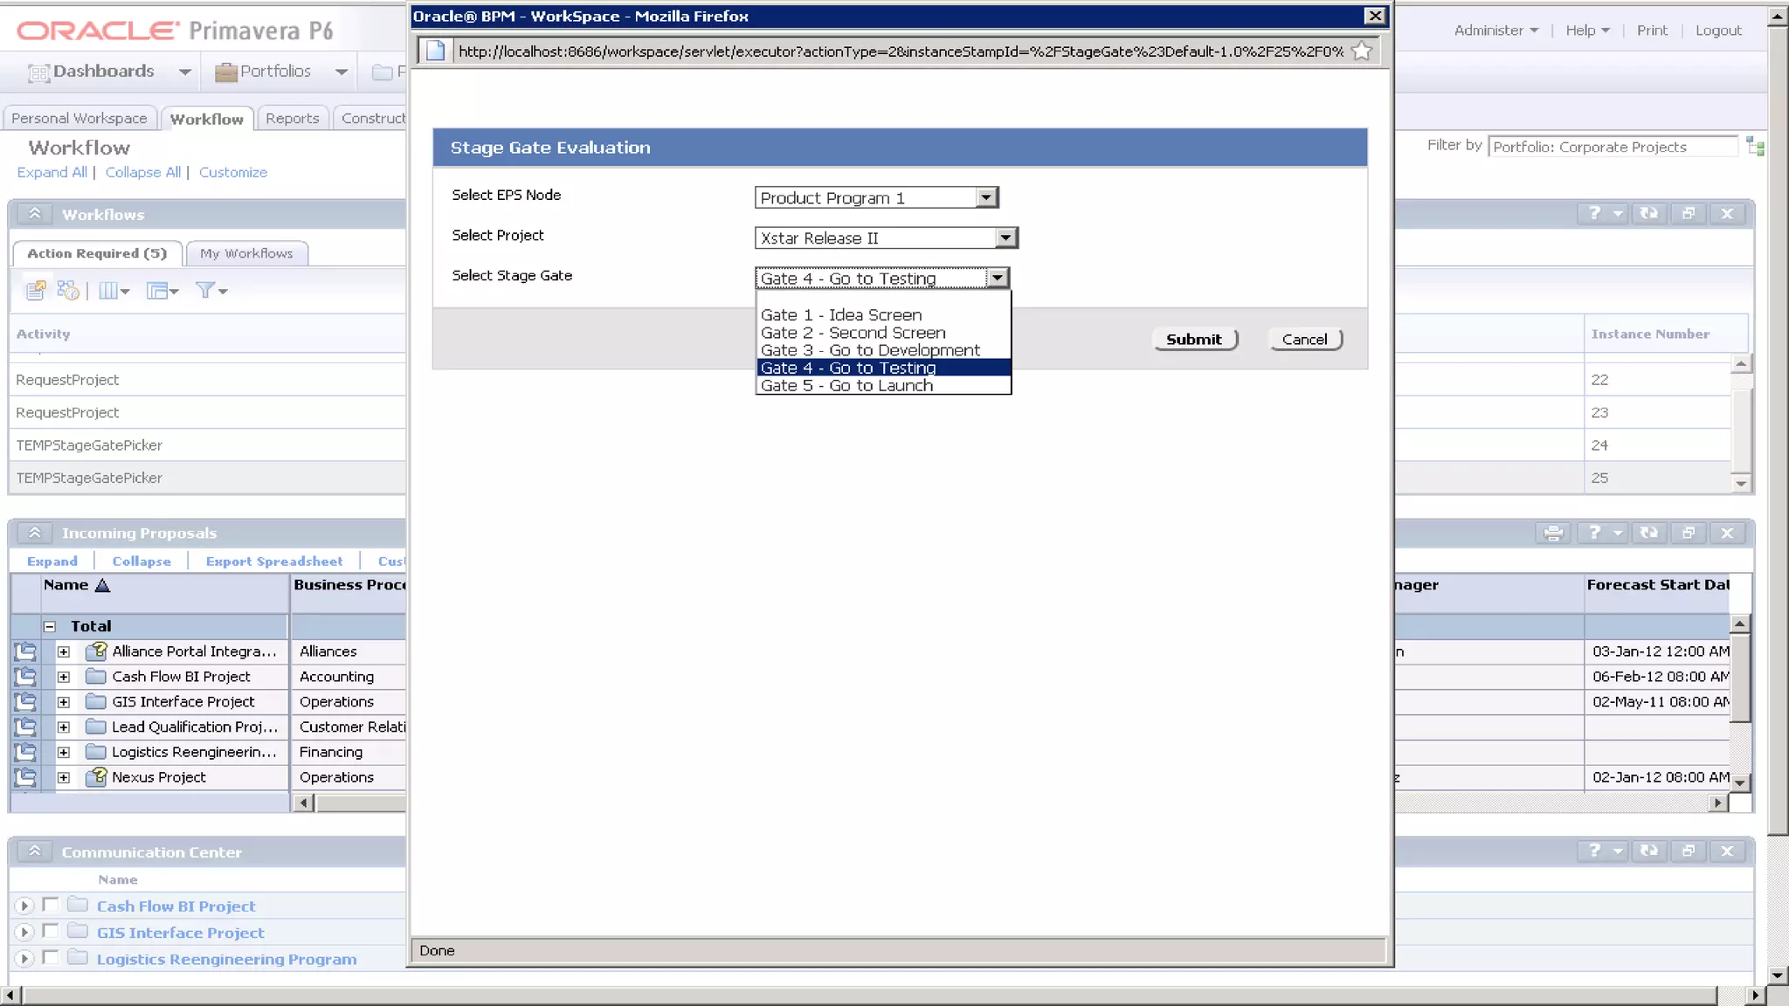
Task: Click the open task details icon in Workflows toolbar
Action: click(36, 290)
